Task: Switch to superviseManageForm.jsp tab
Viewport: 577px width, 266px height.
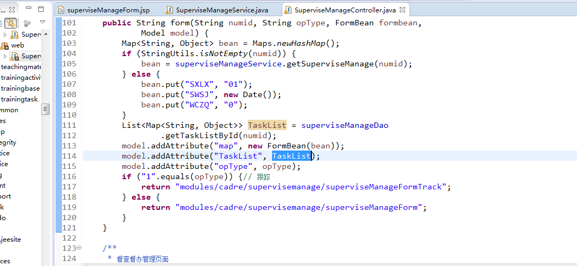Action: point(107,10)
